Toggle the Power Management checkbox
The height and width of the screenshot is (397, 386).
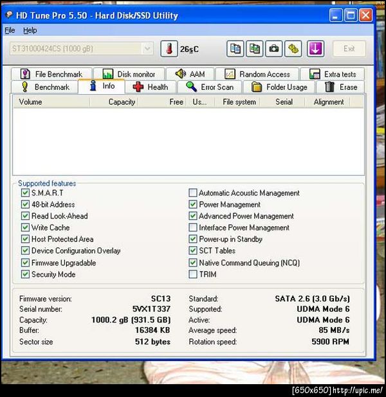pos(193,204)
